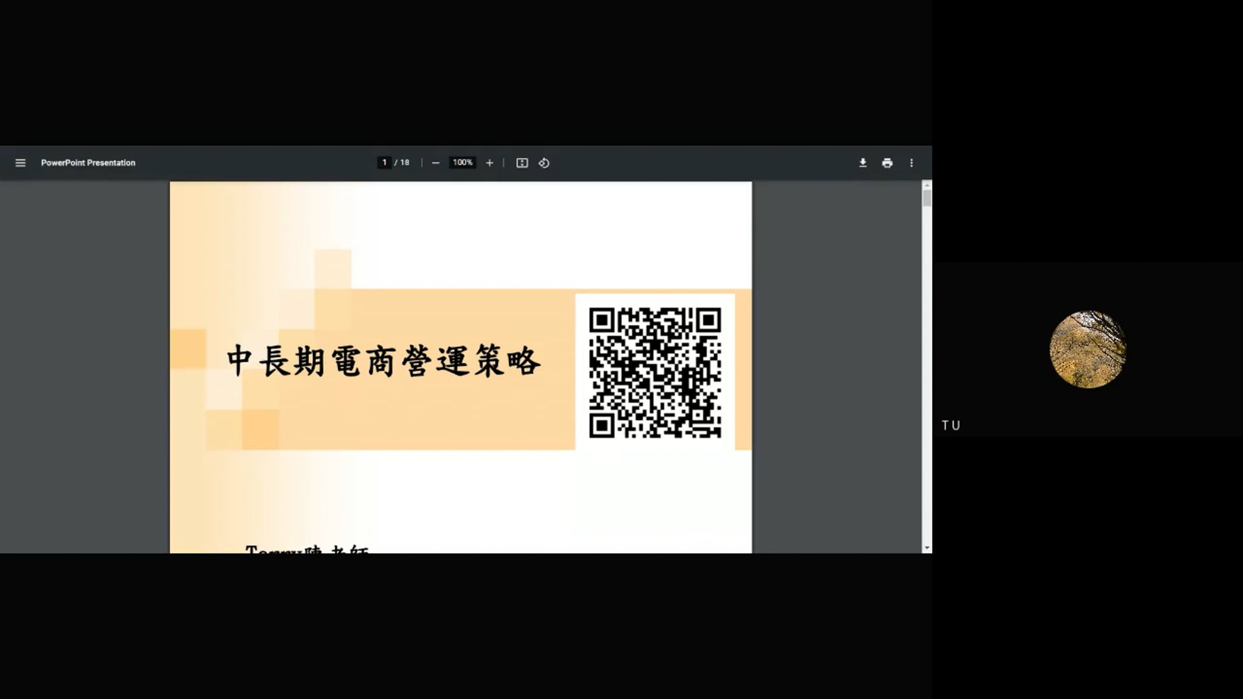Zoom in with the plus icon
This screenshot has height=699, width=1243.
pyautogui.click(x=489, y=163)
